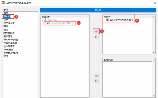Screen dimensions: 158x98
Task: Remove file from always-included list with left arrow
Action: pos(96,81)
